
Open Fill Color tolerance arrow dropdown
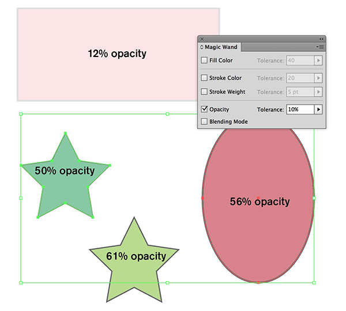318,60
